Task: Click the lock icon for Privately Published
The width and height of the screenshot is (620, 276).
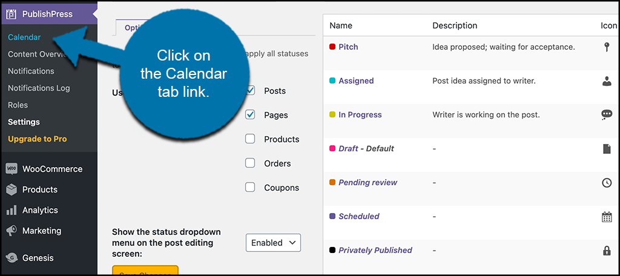Action: pos(606,251)
